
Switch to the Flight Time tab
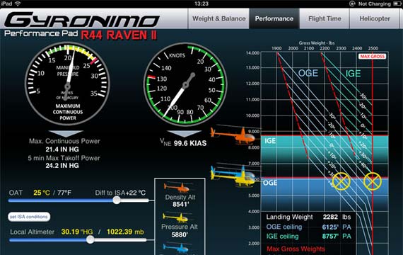pyautogui.click(x=325, y=18)
